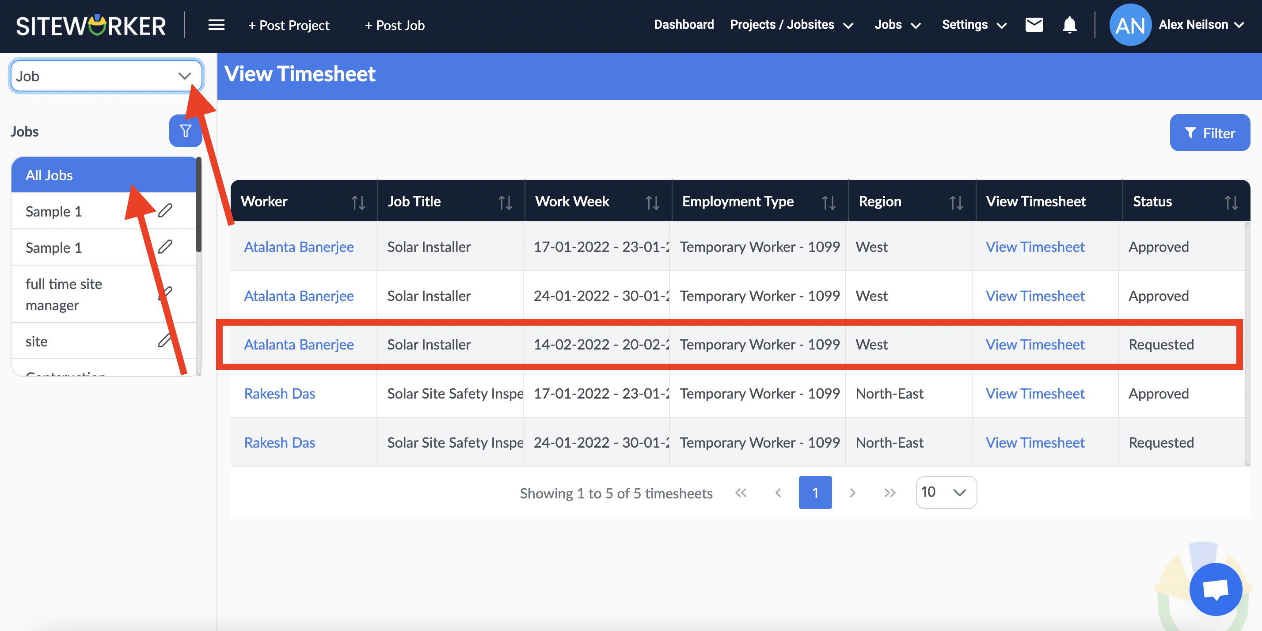1262x631 pixels.
Task: Click North-East region in Rakesh Das Approved row
Action: [x=889, y=393]
